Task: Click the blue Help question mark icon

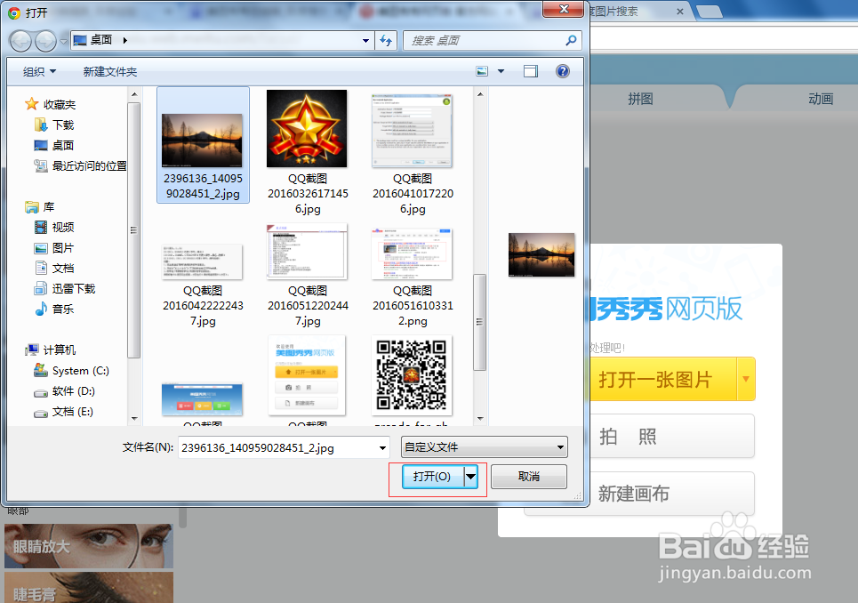Action: 562,70
